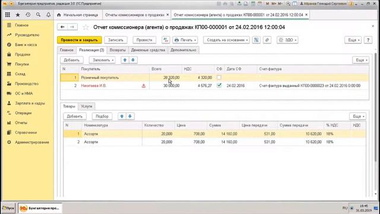
Task: Open Заполнить dropdown in buyers table
Action: [102, 60]
